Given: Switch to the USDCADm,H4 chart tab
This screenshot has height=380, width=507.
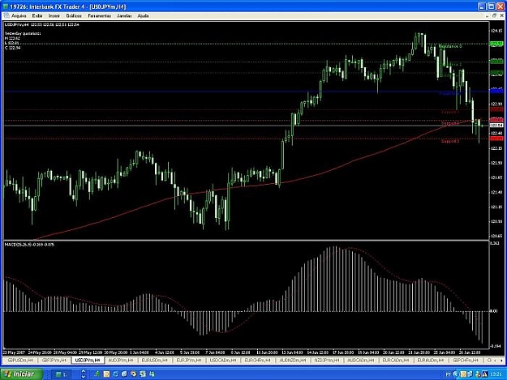Looking at the screenshot, I should pos(223,360).
